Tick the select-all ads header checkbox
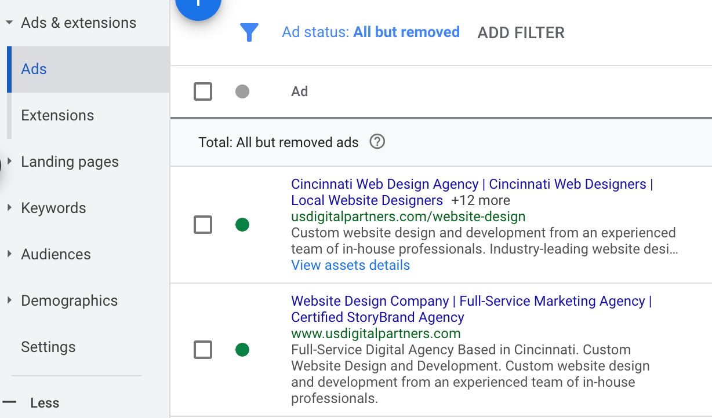712x418 pixels. [x=203, y=91]
